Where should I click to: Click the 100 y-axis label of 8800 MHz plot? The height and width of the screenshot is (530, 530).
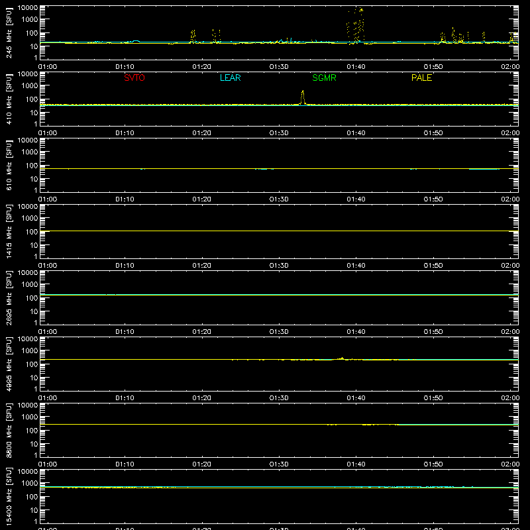(32, 431)
